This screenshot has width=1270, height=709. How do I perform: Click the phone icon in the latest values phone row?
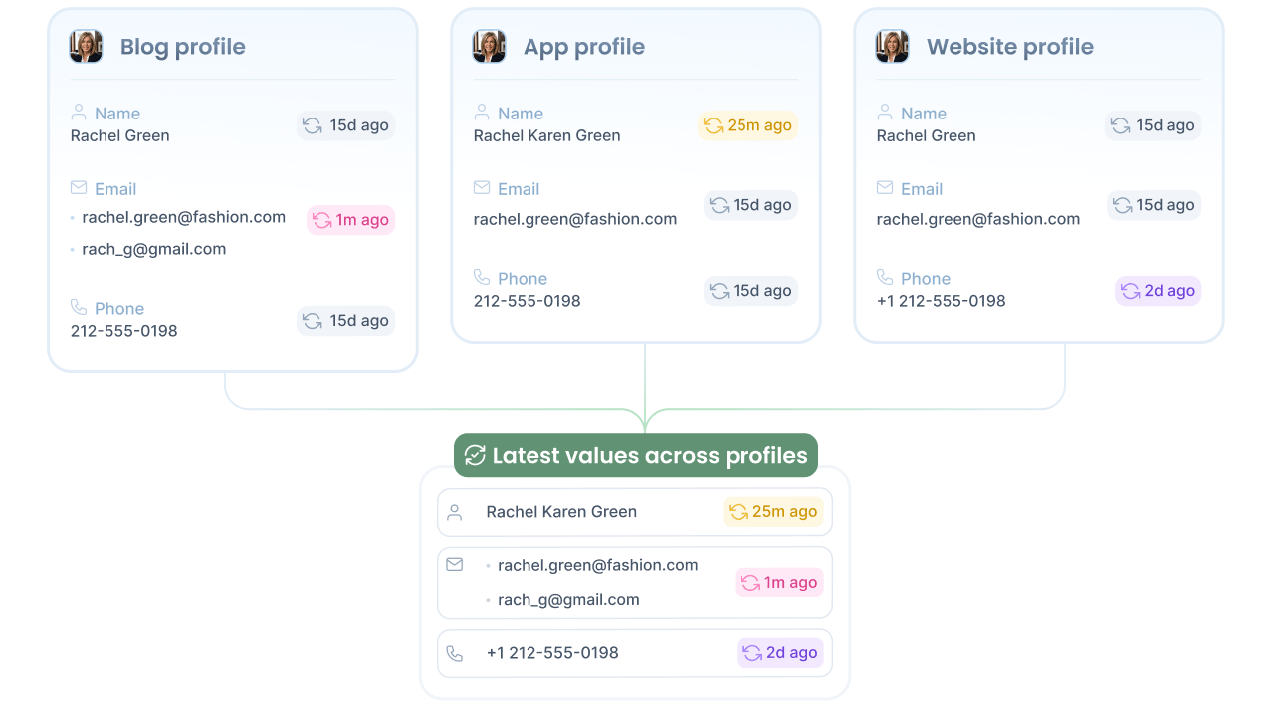455,653
